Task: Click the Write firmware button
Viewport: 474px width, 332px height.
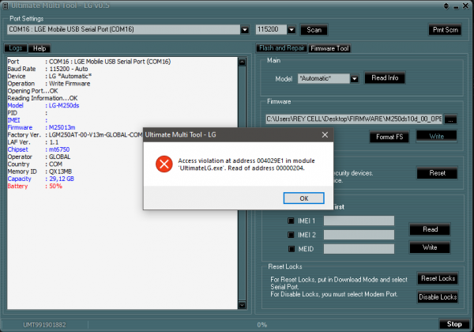Action: tap(437, 136)
